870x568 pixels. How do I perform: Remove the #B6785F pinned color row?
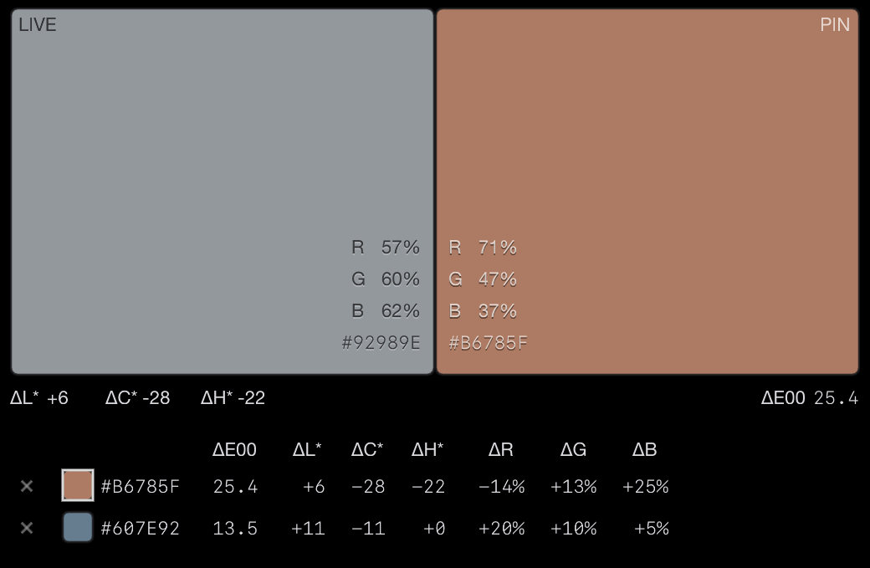pos(27,487)
